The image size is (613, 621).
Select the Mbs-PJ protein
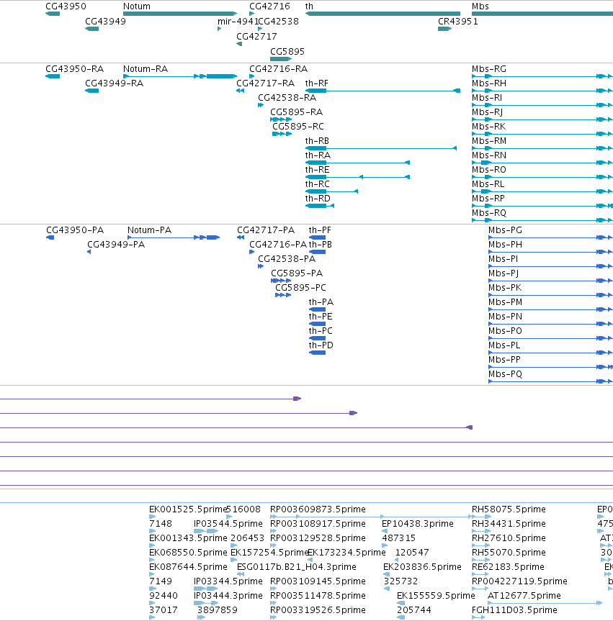551,281
